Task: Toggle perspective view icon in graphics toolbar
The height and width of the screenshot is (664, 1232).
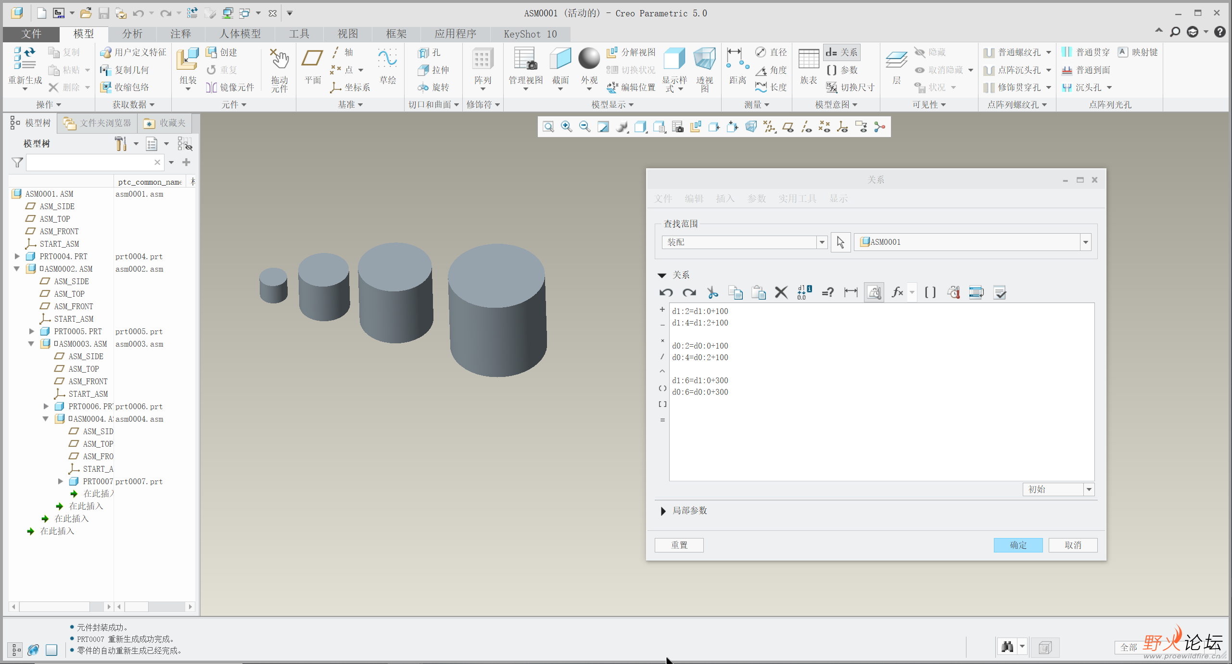Action: tap(750, 126)
